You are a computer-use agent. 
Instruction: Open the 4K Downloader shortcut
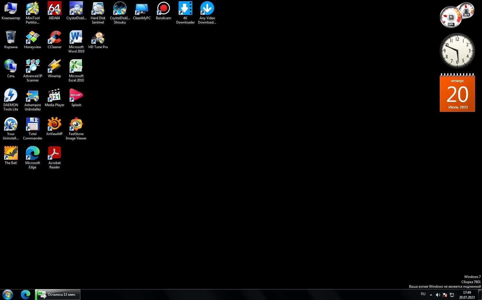(x=185, y=13)
